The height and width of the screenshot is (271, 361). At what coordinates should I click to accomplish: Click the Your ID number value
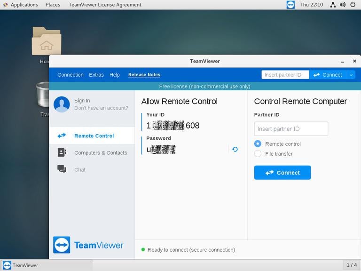173,125
